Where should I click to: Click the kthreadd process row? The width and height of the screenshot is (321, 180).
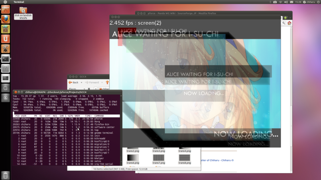tap(67, 138)
